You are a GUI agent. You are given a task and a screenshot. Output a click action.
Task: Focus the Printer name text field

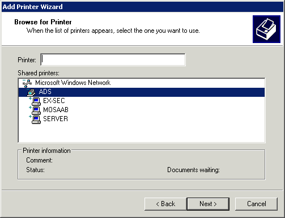point(113,60)
